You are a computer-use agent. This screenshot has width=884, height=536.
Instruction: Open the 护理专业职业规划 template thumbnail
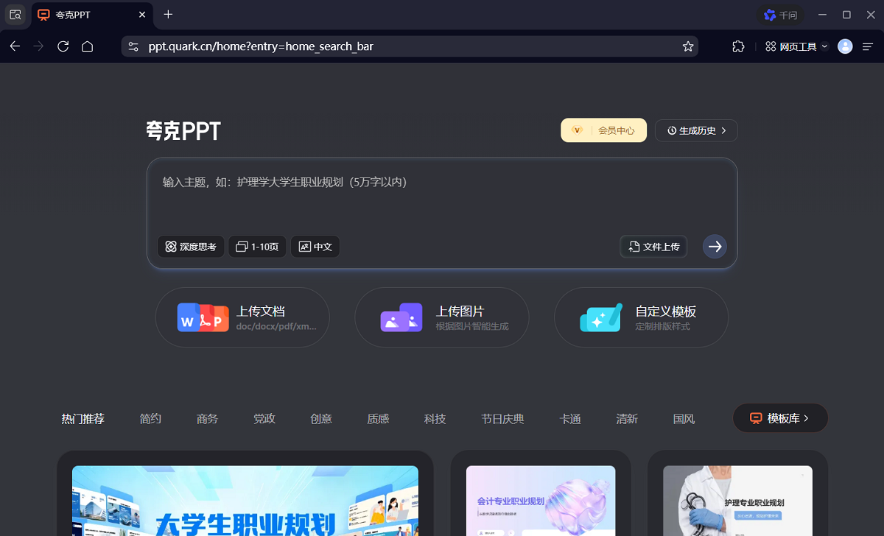pyautogui.click(x=737, y=501)
